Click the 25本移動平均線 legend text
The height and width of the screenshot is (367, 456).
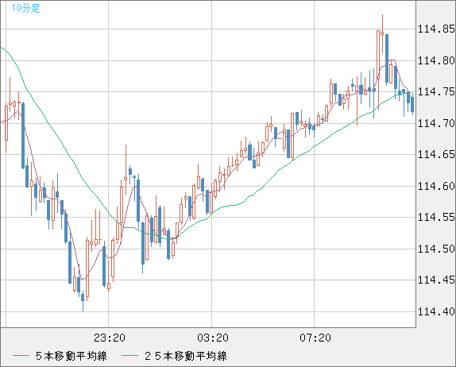(x=186, y=356)
